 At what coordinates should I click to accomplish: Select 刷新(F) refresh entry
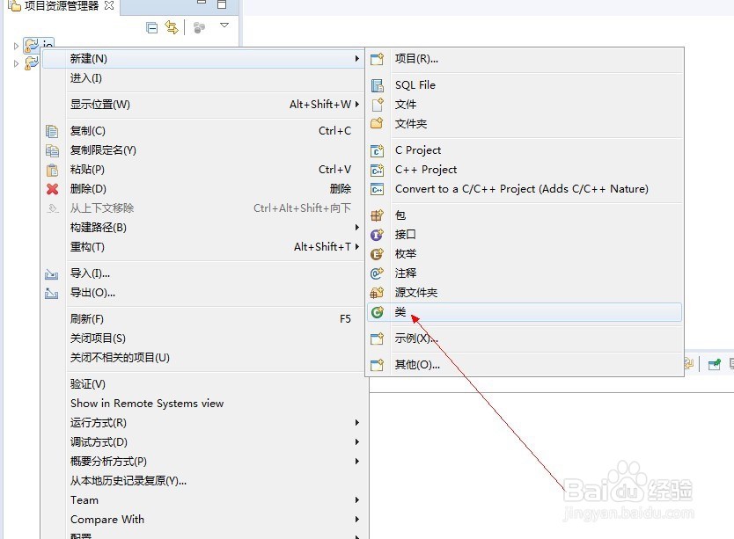(202, 319)
